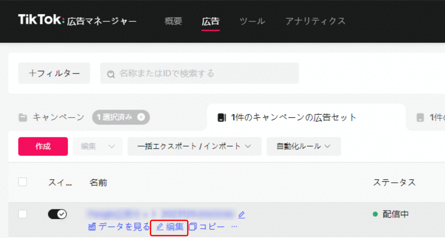Check the ad set row checkbox
445x238 pixels.
point(23,214)
